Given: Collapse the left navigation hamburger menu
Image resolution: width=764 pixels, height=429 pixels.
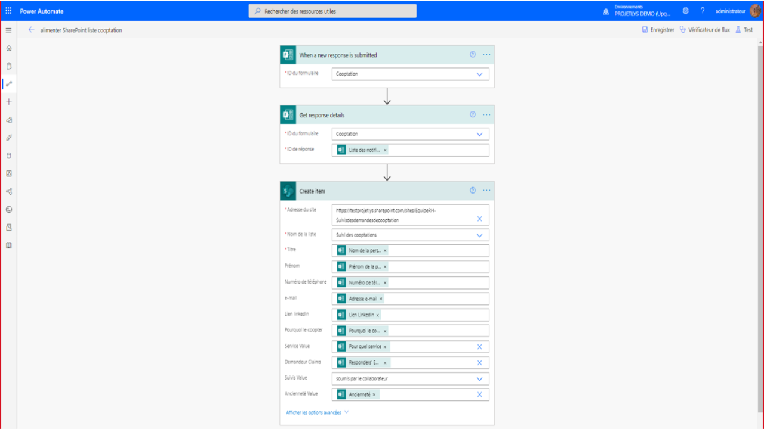Looking at the screenshot, I should pos(8,30).
